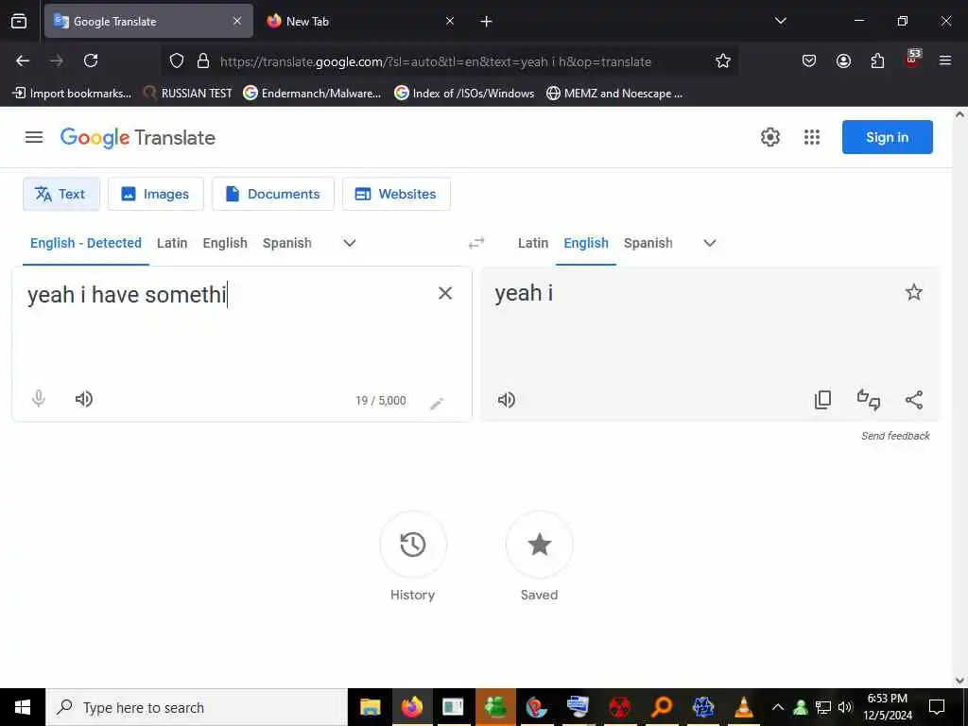The width and height of the screenshot is (968, 726).
Task: Start voice input with the microphone
Action: coord(38,399)
